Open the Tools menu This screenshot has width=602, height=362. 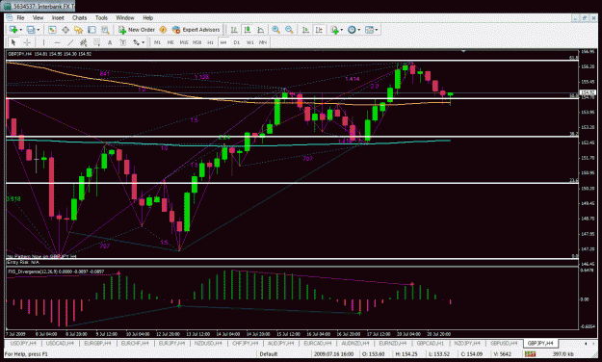tap(101, 17)
